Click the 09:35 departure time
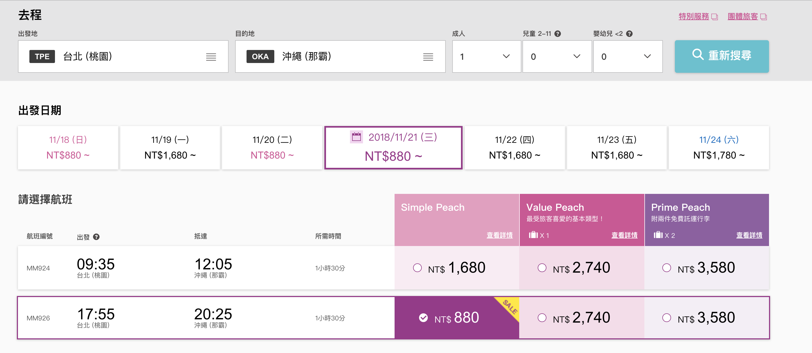The image size is (812, 353). tap(96, 264)
